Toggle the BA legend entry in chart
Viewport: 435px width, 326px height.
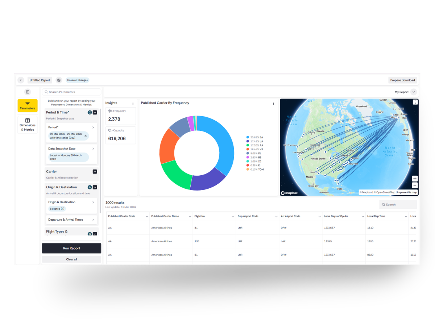pos(254,137)
